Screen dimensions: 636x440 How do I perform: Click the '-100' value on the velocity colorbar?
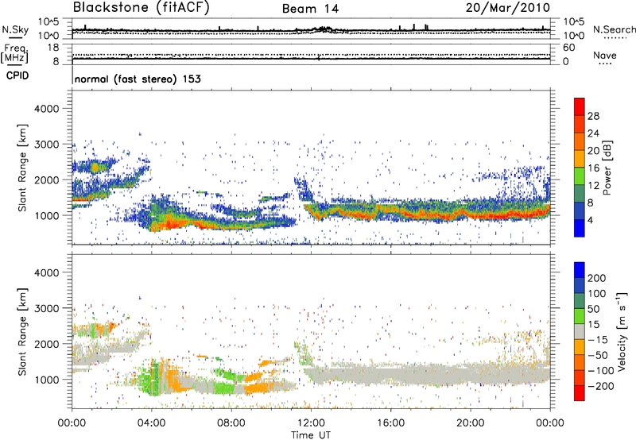click(600, 371)
